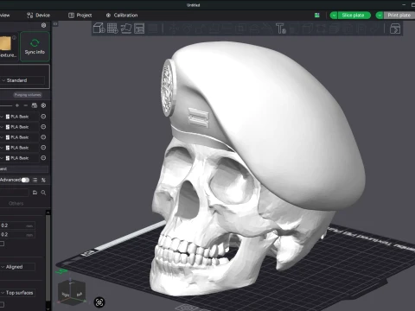This screenshot has width=415, height=311.
Task: Click the view orientation cube
Action: pos(72,292)
